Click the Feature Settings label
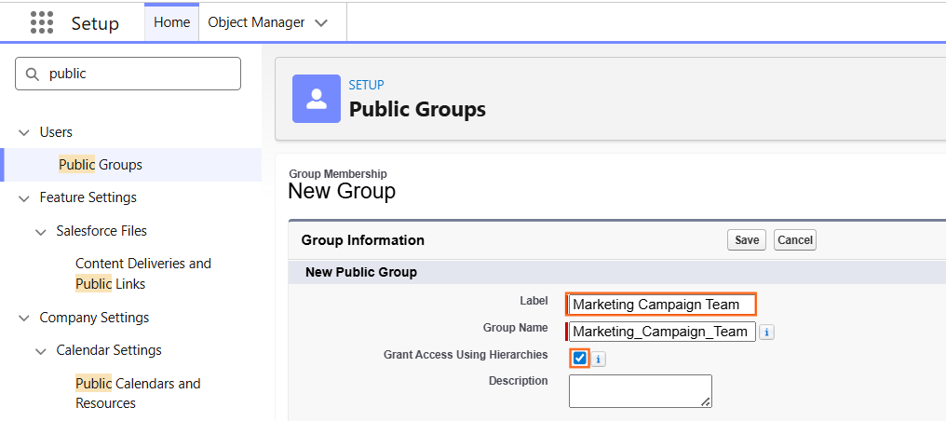This screenshot has width=946, height=421. (88, 197)
